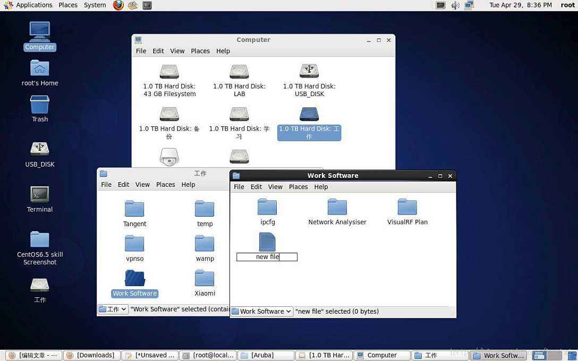Viewport: 578px width, 361px height.
Task: Select the Tangent folder
Action: [x=134, y=213]
